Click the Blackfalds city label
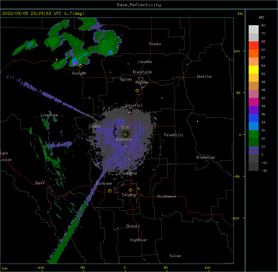This screenshot has width=278, height=272. 142,72
